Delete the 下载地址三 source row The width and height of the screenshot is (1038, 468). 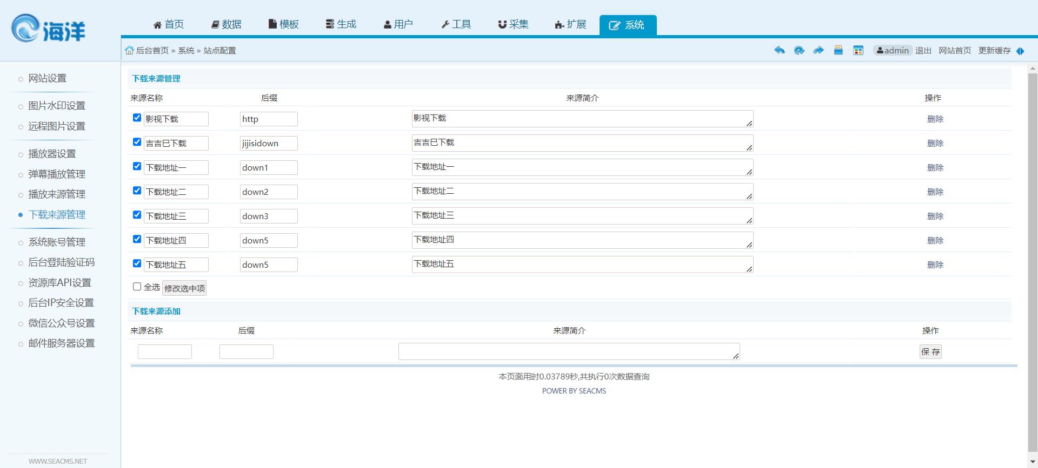[x=935, y=216]
